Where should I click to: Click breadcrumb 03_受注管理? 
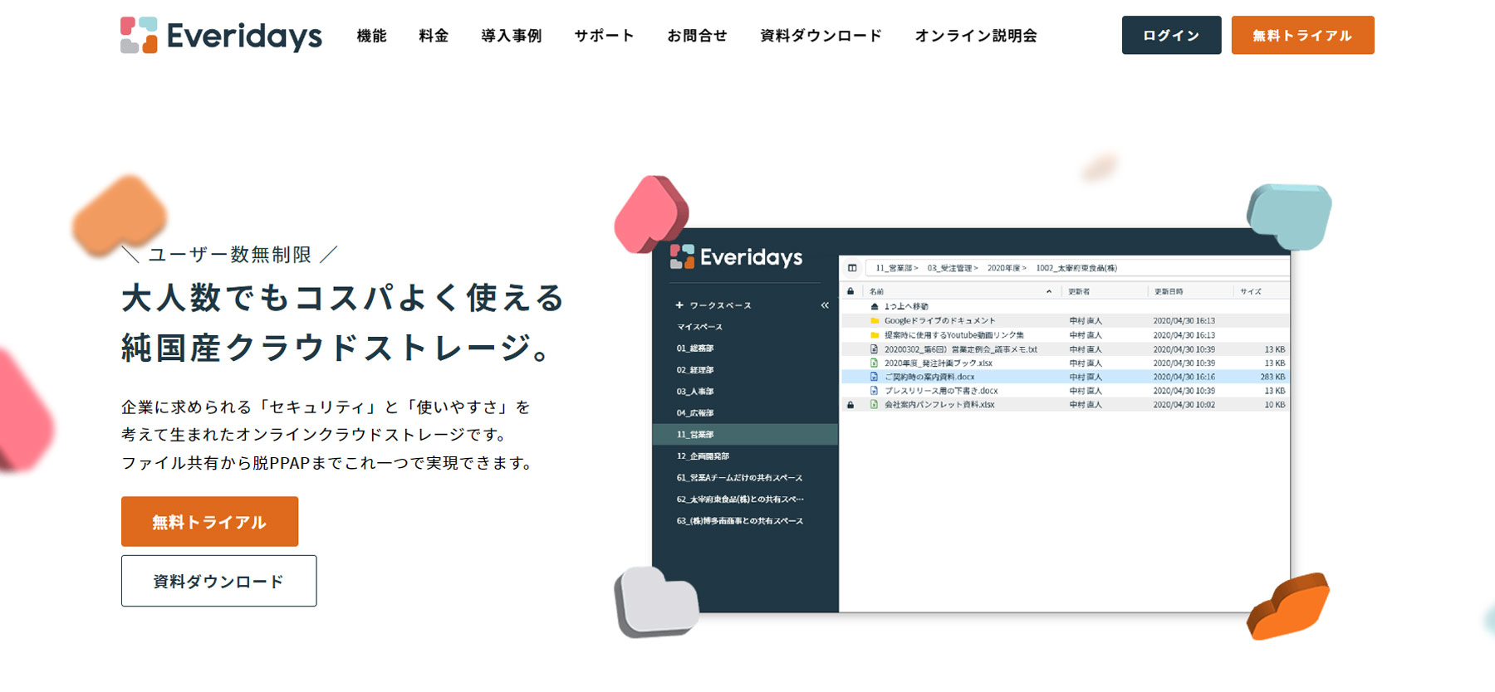click(x=949, y=268)
